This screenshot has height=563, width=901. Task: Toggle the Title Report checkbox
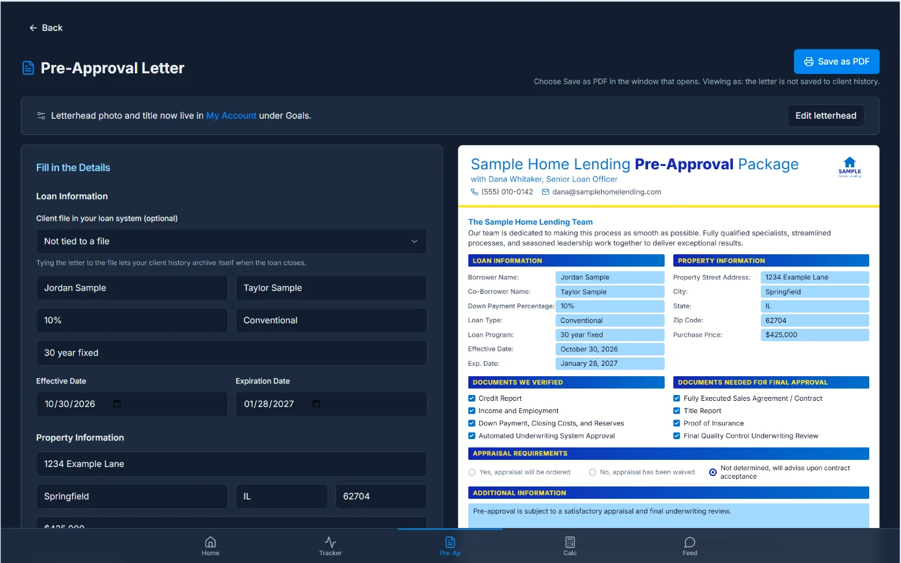[677, 411]
